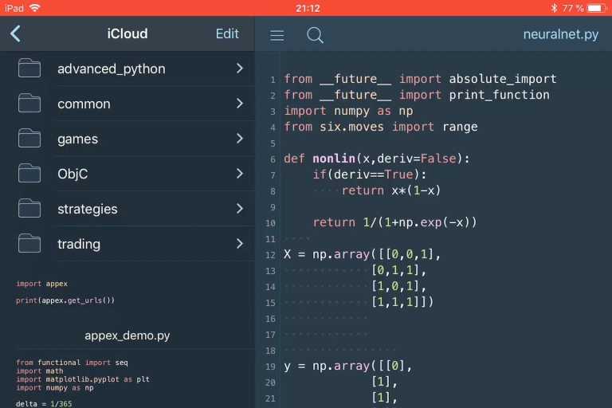Select the games folder name
Viewport: 612px width, 408px height.
(x=77, y=139)
